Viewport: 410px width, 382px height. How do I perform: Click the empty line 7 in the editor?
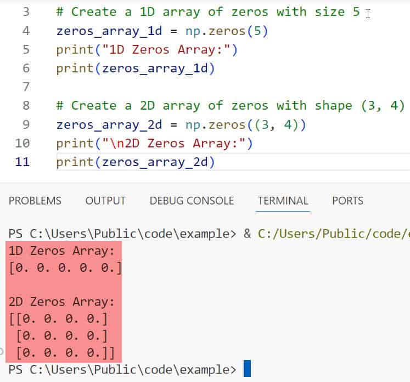click(x=165, y=87)
